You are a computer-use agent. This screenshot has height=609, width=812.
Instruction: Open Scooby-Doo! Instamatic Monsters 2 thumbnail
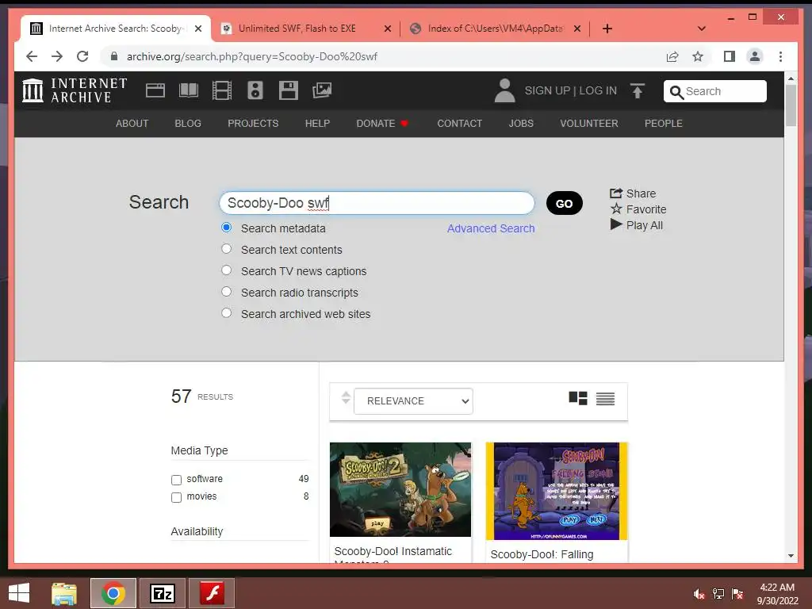(400, 489)
